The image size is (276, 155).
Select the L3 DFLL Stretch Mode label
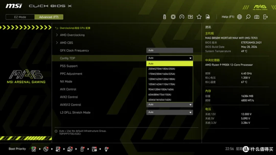pos(75,112)
